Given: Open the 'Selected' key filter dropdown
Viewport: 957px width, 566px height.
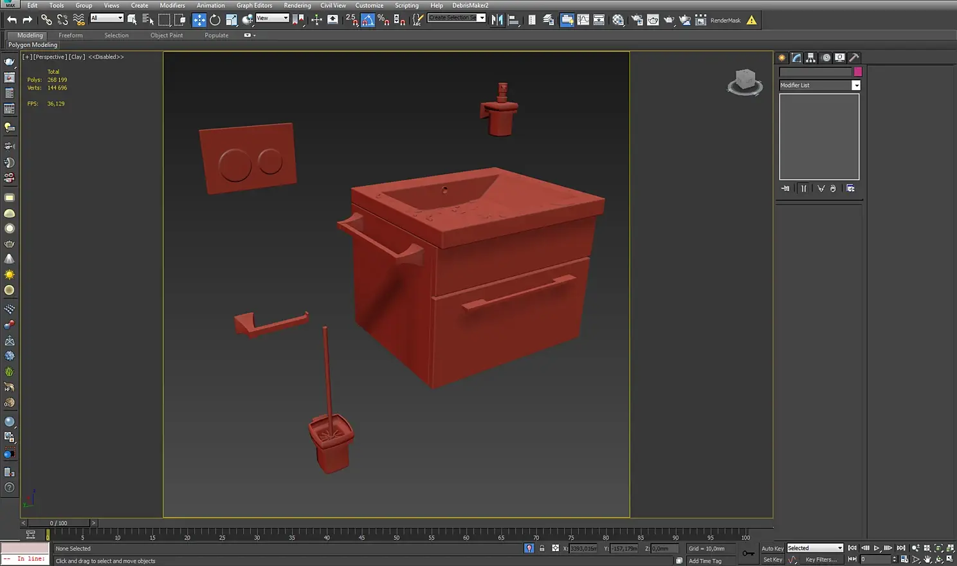Looking at the screenshot, I should coord(815,548).
